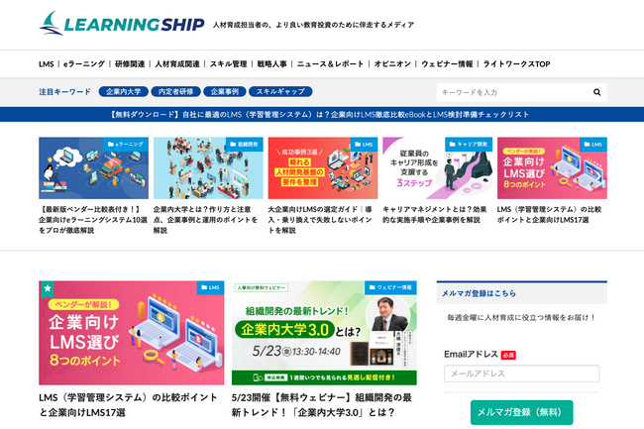Open the career management article thumbnail
644x429 pixels.
pos(437,167)
